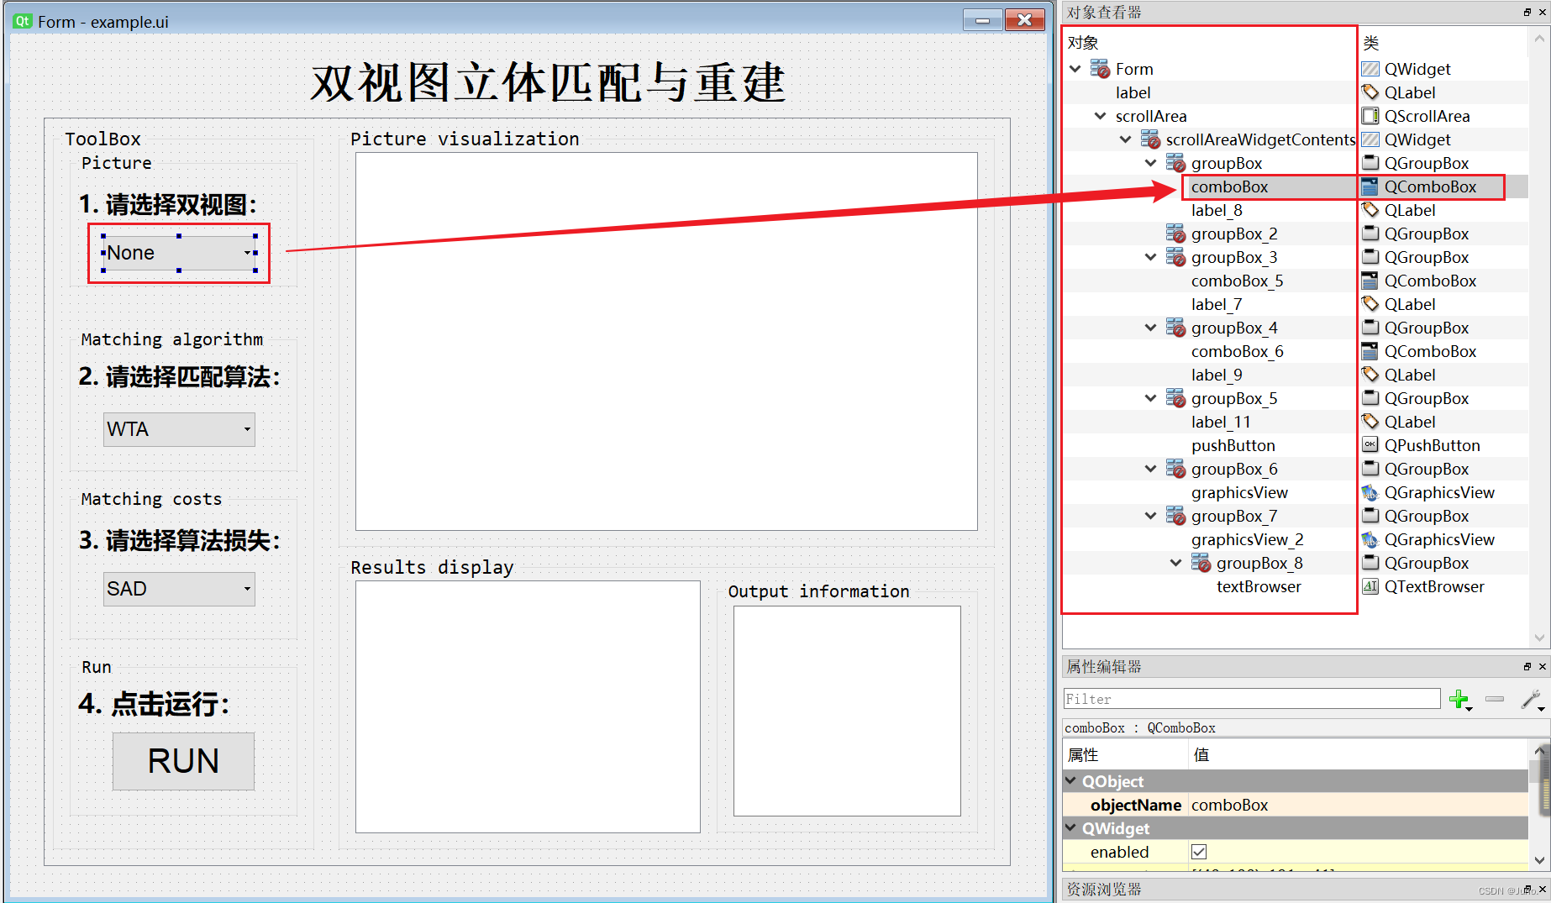Viewport: 1551px width, 903px height.
Task: Collapse the groupBox_4 tree node
Action: [1151, 328]
